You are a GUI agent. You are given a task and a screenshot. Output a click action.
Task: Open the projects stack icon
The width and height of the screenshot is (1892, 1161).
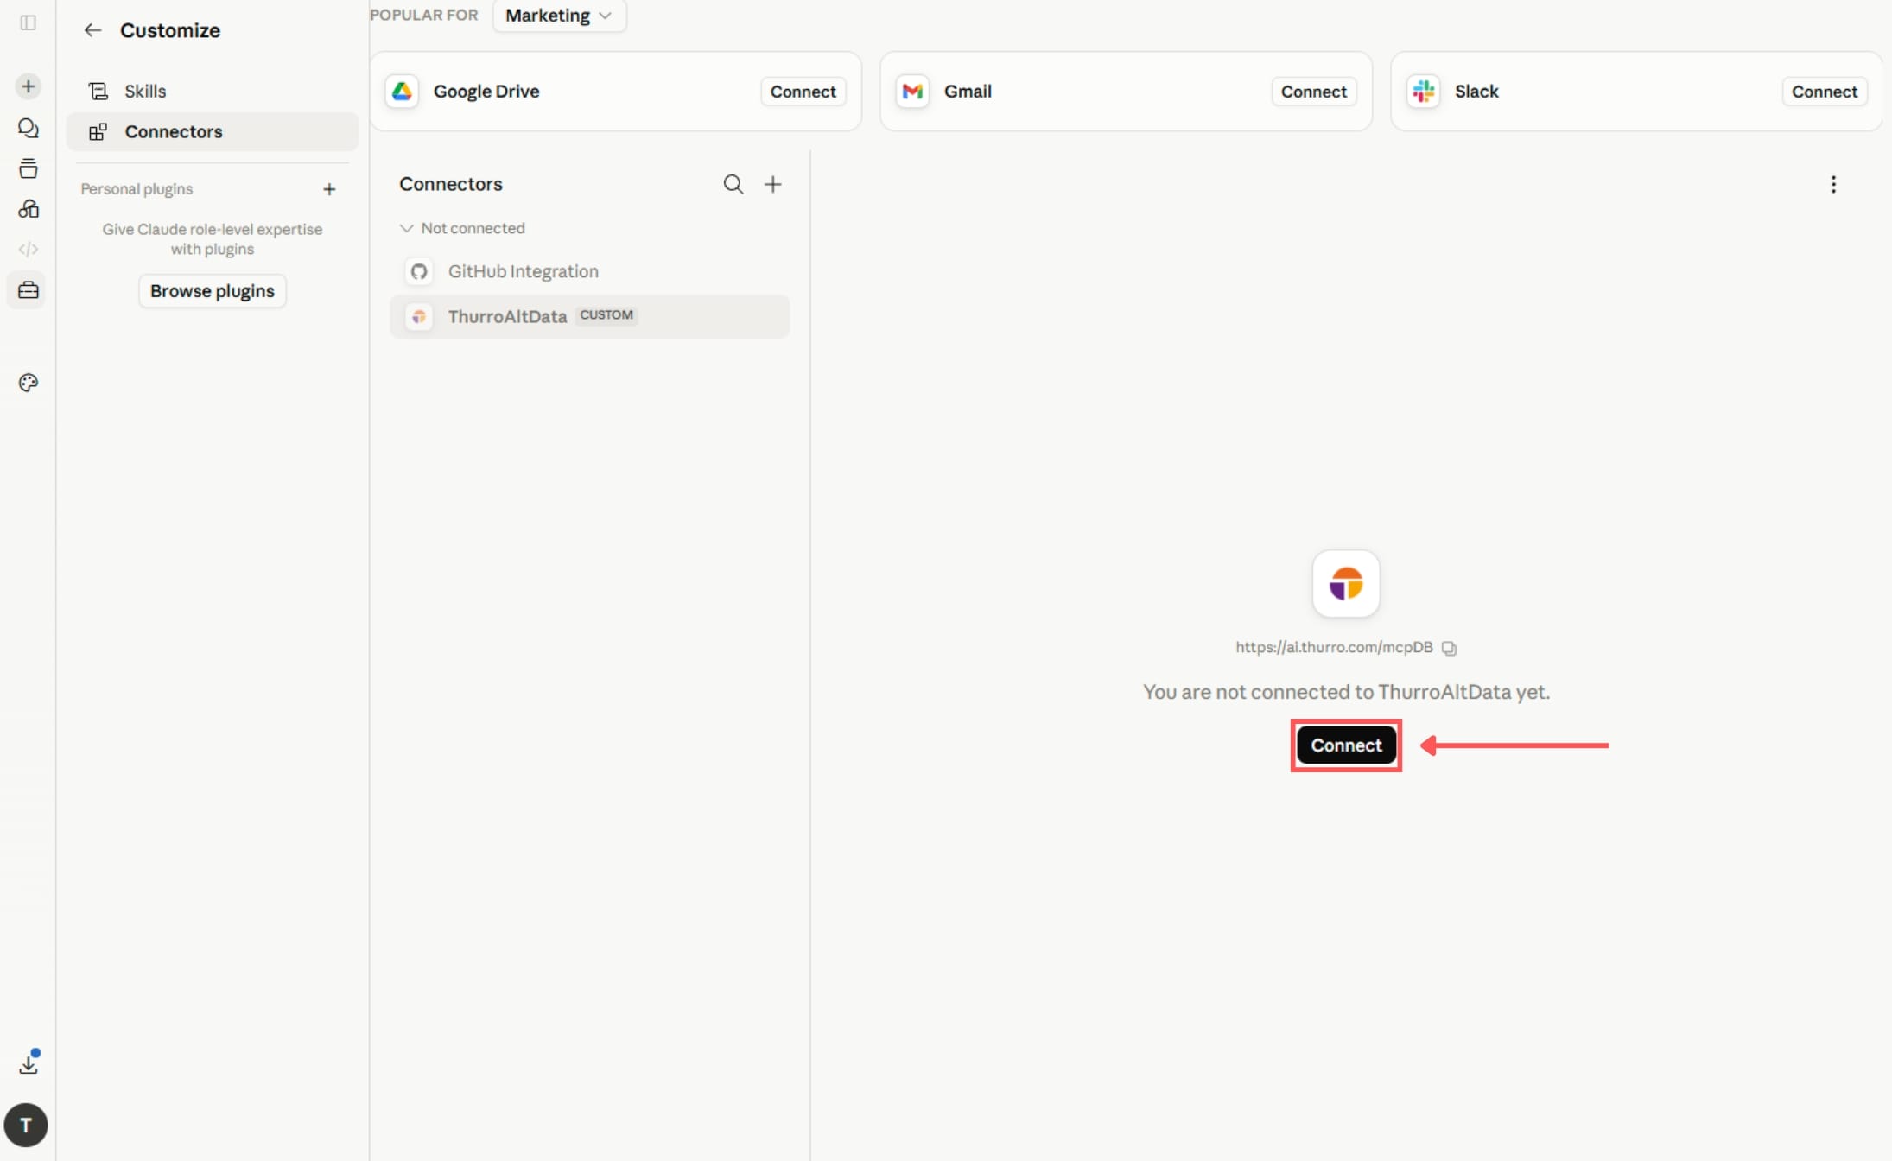point(28,168)
